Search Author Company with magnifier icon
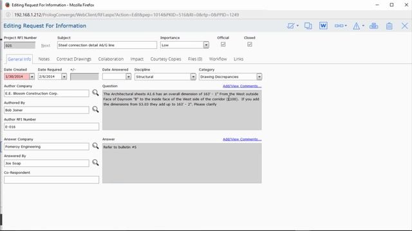Image resolution: width=412 pixels, height=231 pixels. point(95,92)
